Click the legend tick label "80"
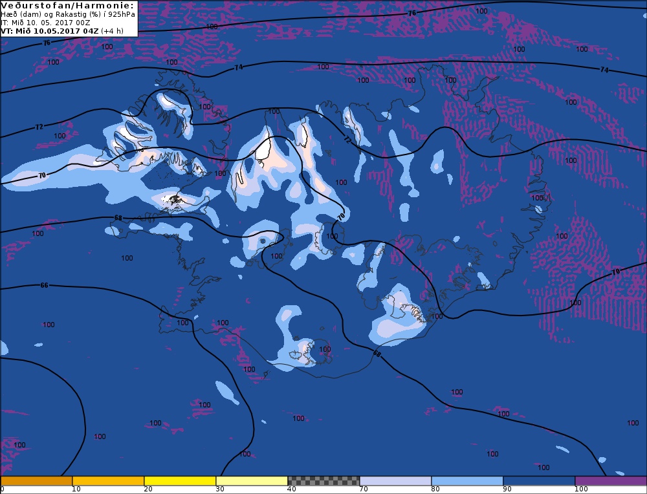The height and width of the screenshot is (494, 647). point(435,489)
